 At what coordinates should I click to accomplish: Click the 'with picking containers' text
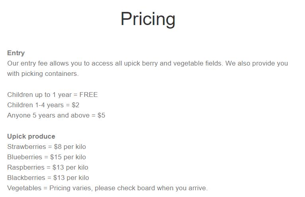[x=43, y=74]
